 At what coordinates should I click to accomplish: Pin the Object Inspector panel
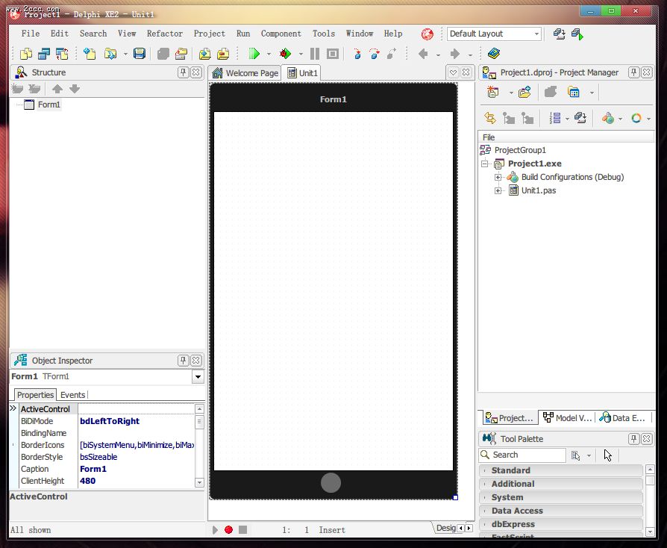coord(184,361)
